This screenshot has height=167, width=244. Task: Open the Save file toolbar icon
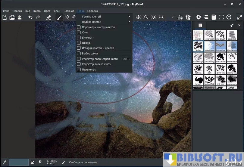click(20, 17)
